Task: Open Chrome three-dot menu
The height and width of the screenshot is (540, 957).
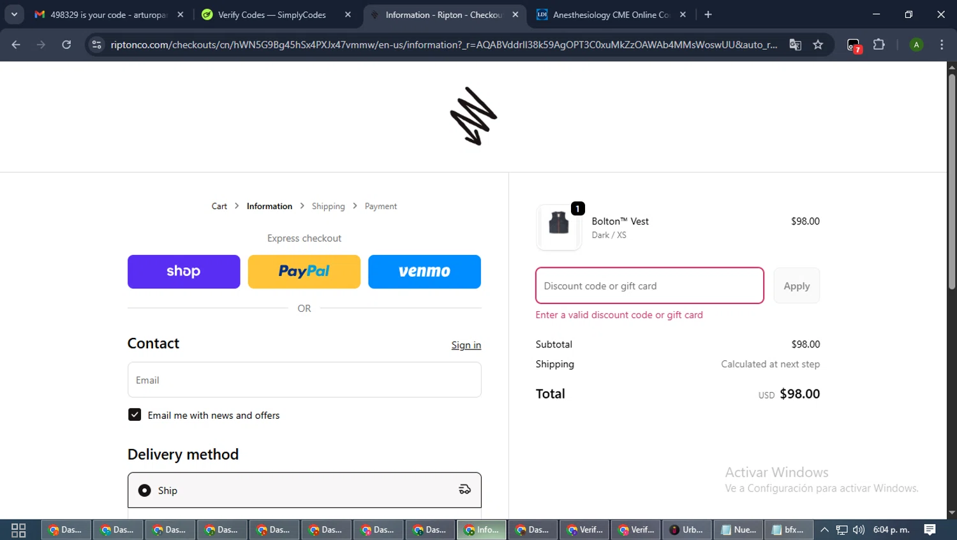Action: tap(942, 45)
